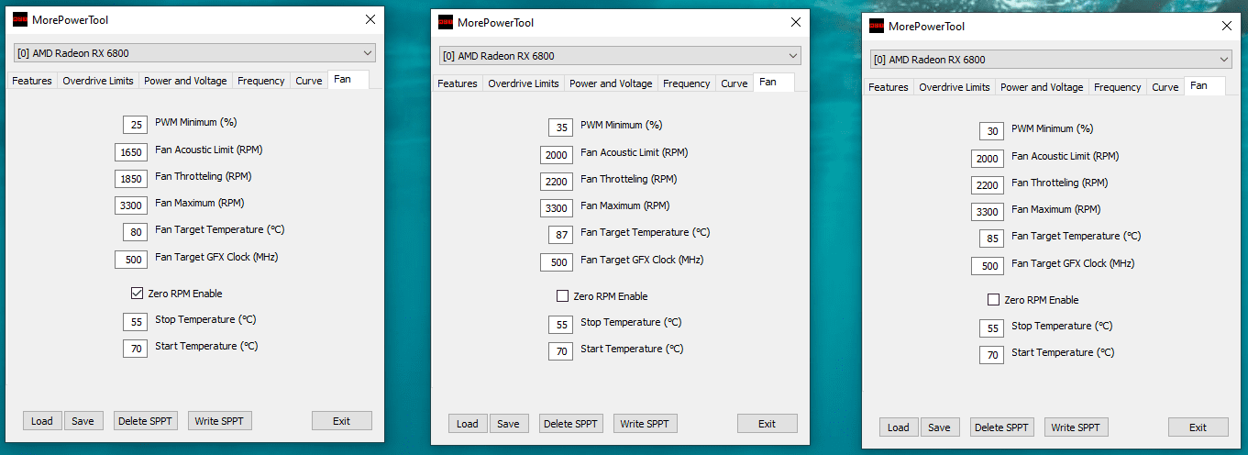Switch to Features tab in middle window

click(x=458, y=83)
